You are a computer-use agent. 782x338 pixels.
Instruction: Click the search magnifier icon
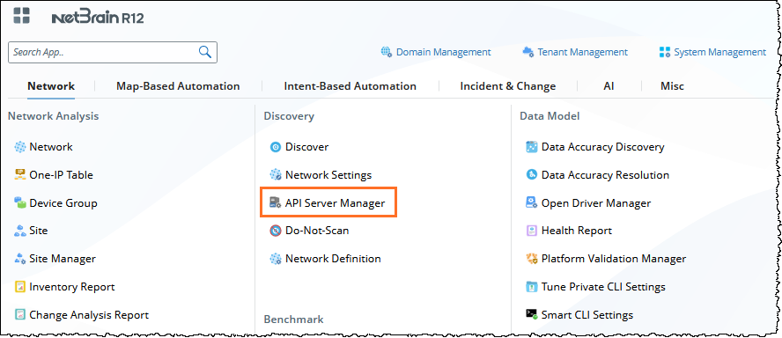pyautogui.click(x=205, y=52)
